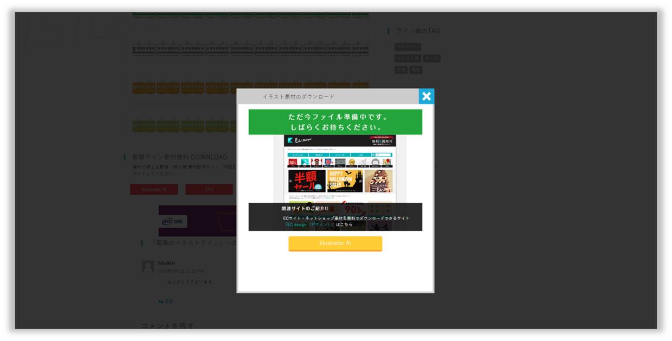Click the "罫線ライン素材無料 DOWNLOAD" heading

[x=180, y=157]
